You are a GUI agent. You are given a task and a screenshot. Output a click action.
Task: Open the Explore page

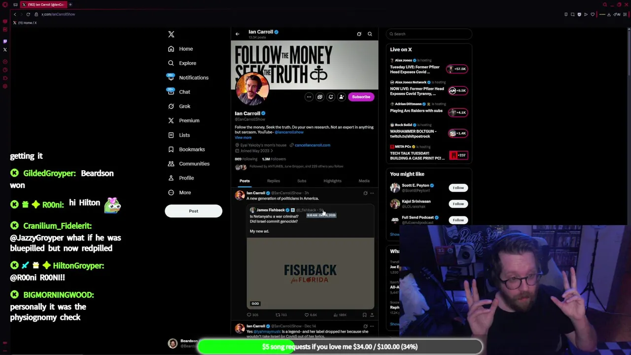[182, 63]
